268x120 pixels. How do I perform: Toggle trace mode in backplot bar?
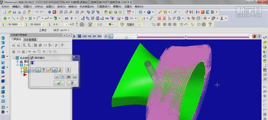tap(106, 36)
